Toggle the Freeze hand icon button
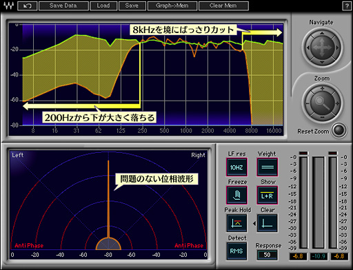 point(236,195)
